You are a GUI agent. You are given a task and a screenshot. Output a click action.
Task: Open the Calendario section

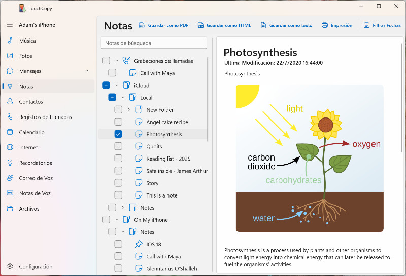coord(48,132)
